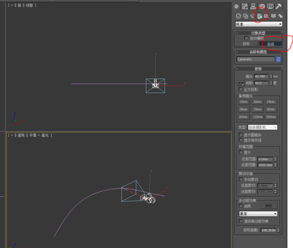Click the 目标距离 spinner arrows
This screenshot has width=293, height=248.
278,230
